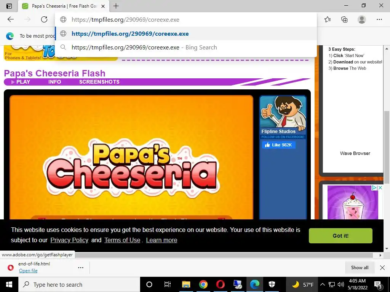The width and height of the screenshot is (390, 292).
Task: Click the page scrollbar down arrow
Action: pos(387,248)
